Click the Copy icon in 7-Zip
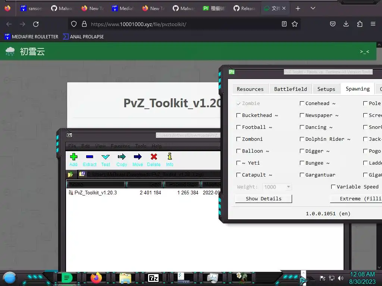The image size is (382, 286). [x=122, y=160]
